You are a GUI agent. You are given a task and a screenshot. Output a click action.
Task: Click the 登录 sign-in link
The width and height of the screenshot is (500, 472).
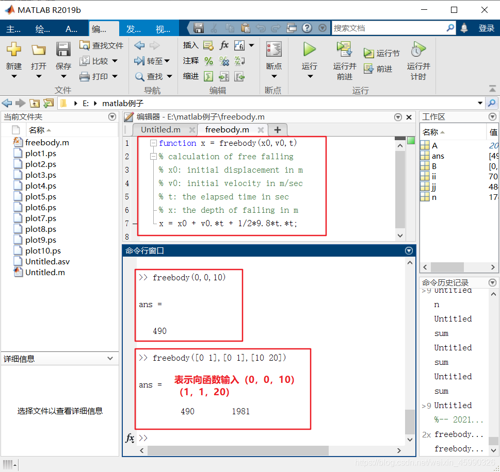(486, 28)
